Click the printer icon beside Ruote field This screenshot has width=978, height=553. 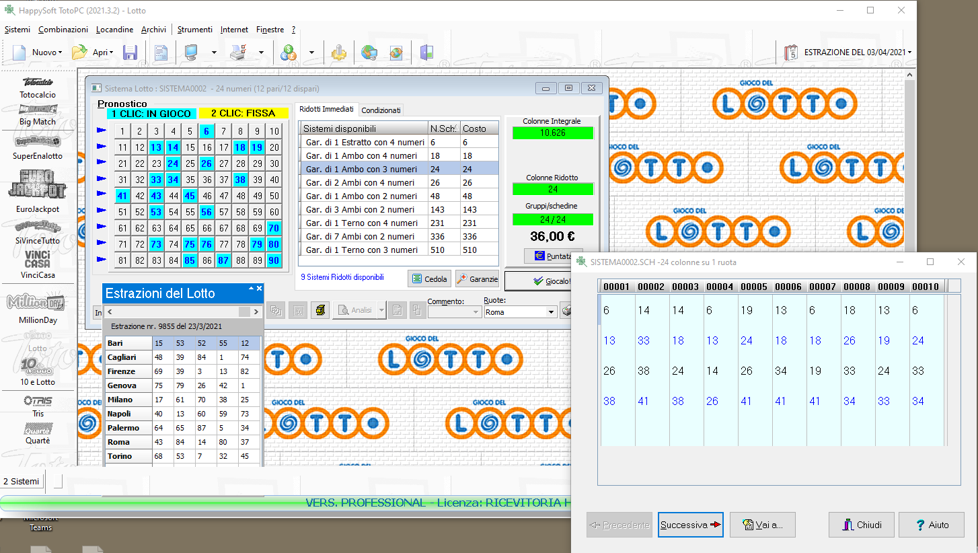[567, 311]
